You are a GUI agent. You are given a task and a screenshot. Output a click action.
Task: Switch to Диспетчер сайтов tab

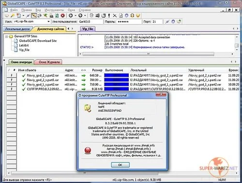(x=50, y=29)
